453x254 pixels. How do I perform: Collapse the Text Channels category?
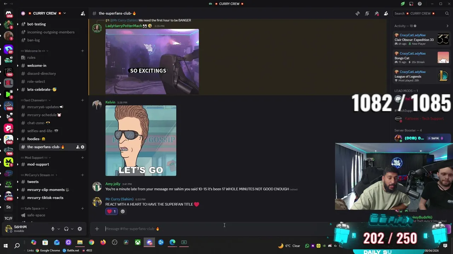[x=36, y=100]
